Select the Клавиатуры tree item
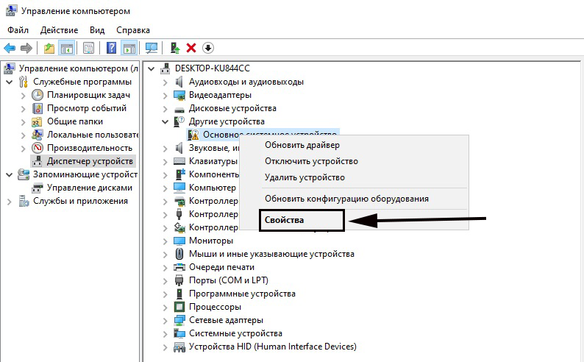The image size is (584, 362). [213, 161]
